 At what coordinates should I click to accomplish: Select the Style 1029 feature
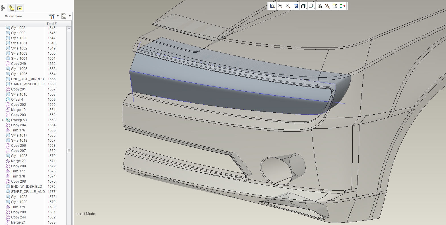point(19,202)
